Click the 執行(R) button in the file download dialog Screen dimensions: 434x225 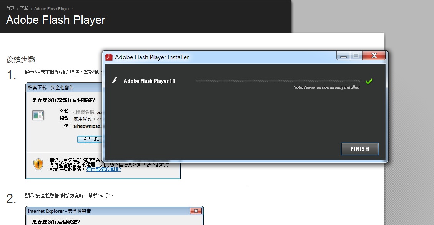(x=90, y=139)
